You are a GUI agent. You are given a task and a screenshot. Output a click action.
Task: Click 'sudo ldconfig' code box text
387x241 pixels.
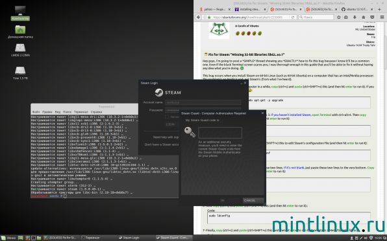point(219,216)
